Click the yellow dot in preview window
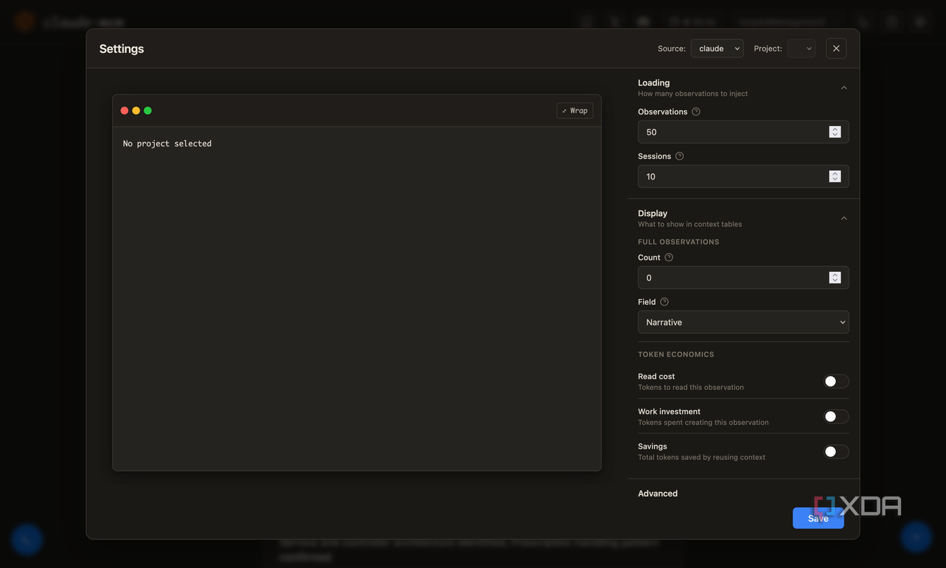 (136, 111)
